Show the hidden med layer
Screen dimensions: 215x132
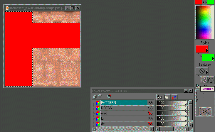(150, 113)
